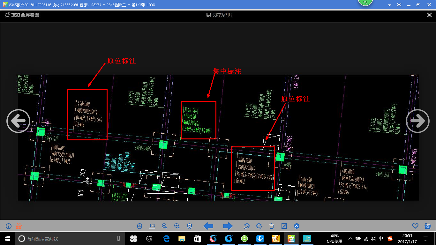Open image folder search icon
436x245 pixels.
(x=428, y=226)
